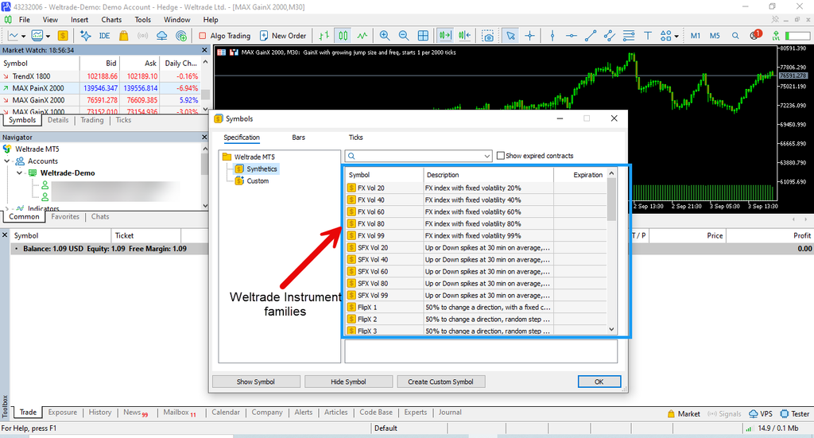Viewport: 814px width, 438px height.
Task: Open the Help menu
Action: (x=210, y=20)
